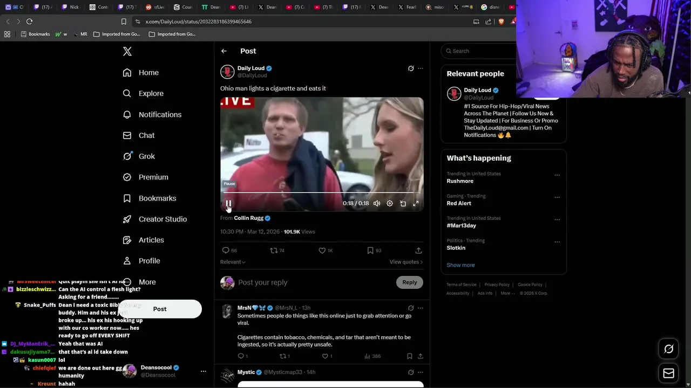691x388 pixels.
Task: Like the MrsN comment
Action: click(x=325, y=356)
